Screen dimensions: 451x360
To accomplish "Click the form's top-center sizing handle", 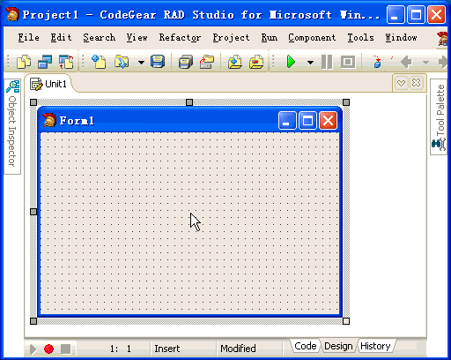I will (189, 102).
